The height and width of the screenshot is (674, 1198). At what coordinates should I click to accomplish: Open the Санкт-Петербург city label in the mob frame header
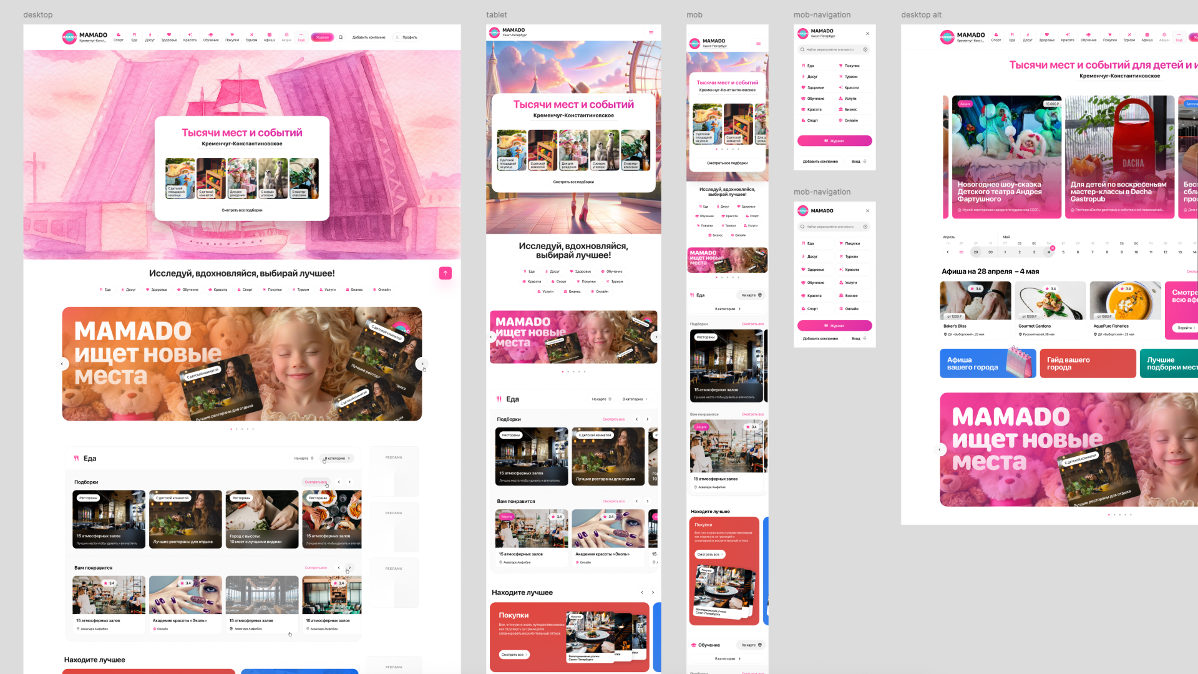(715, 46)
